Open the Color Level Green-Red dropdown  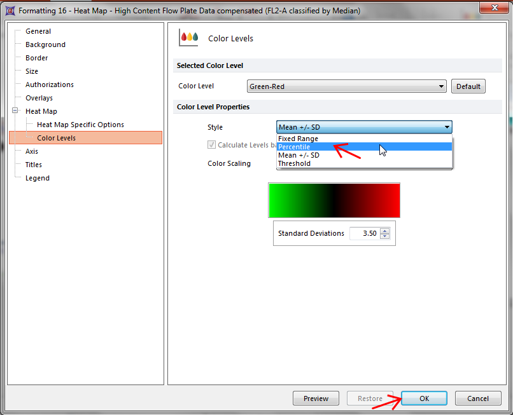pos(346,86)
